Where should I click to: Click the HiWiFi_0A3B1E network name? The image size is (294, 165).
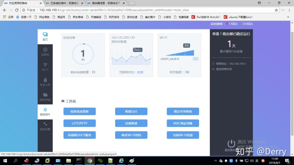(x=170, y=59)
